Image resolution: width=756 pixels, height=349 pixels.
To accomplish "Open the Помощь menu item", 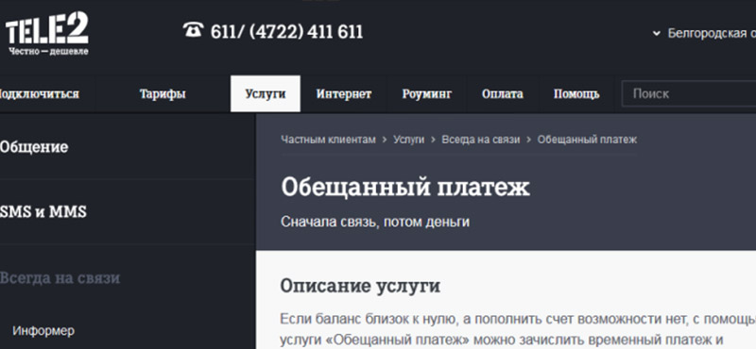I will 576,94.
